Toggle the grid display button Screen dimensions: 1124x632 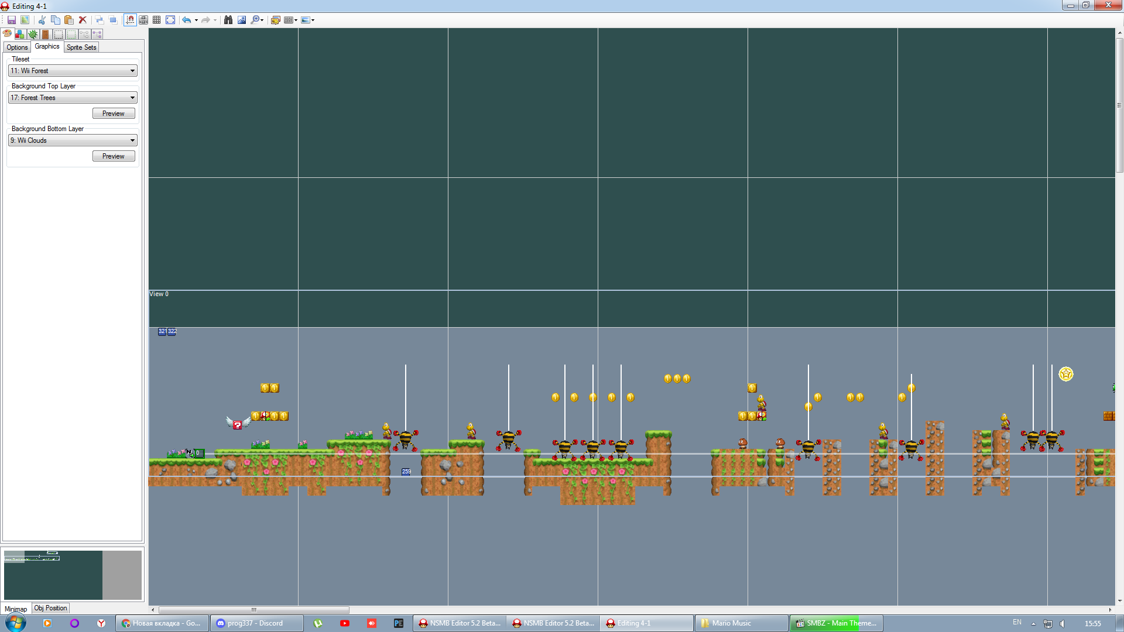coord(156,20)
